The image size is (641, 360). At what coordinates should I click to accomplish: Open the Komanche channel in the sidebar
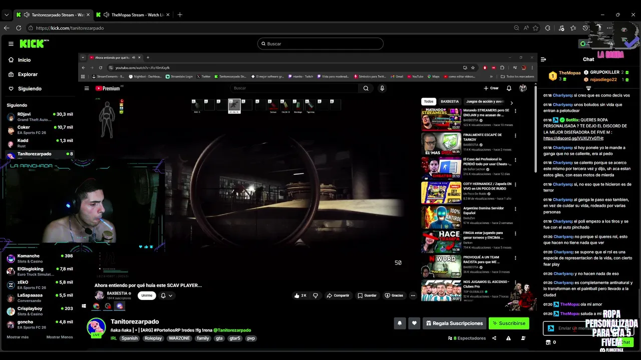coord(39,258)
